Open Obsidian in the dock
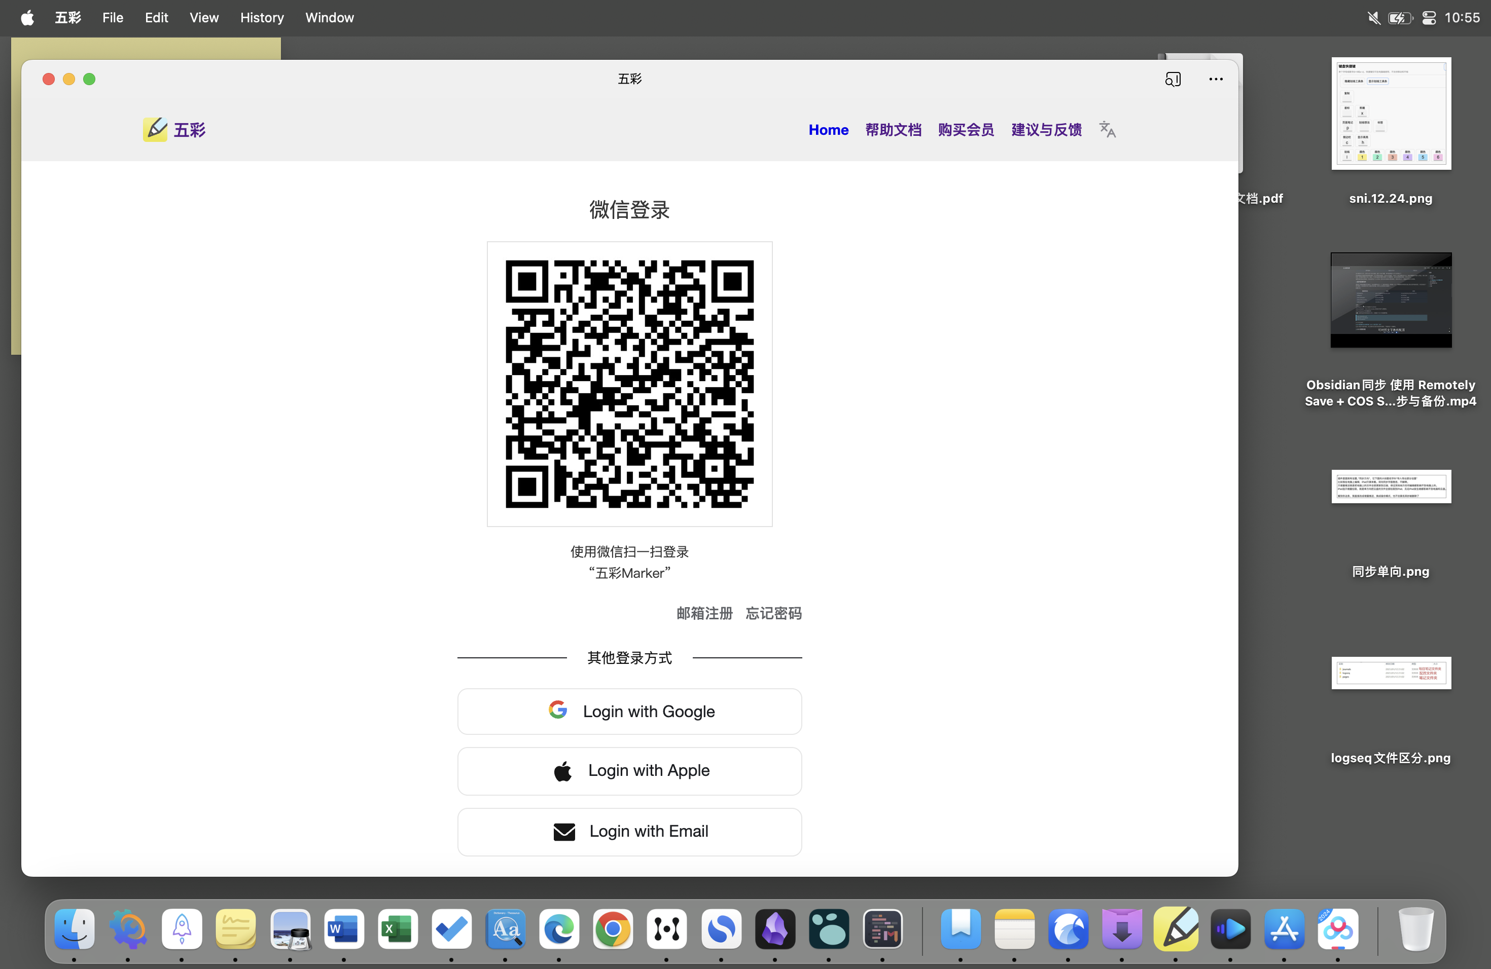Screen dimensions: 1491x969 pyautogui.click(x=775, y=929)
